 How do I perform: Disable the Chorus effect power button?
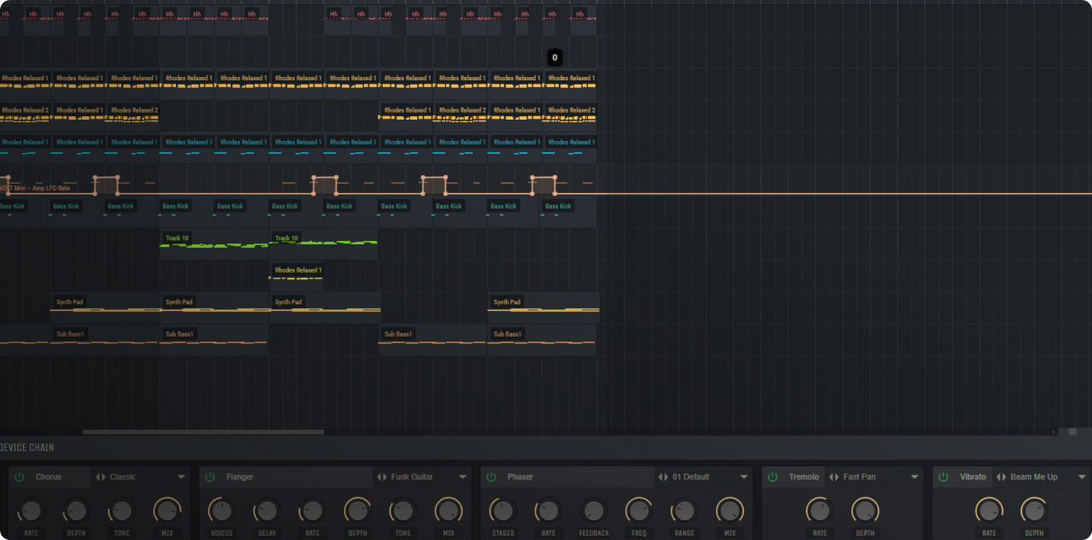coord(20,477)
